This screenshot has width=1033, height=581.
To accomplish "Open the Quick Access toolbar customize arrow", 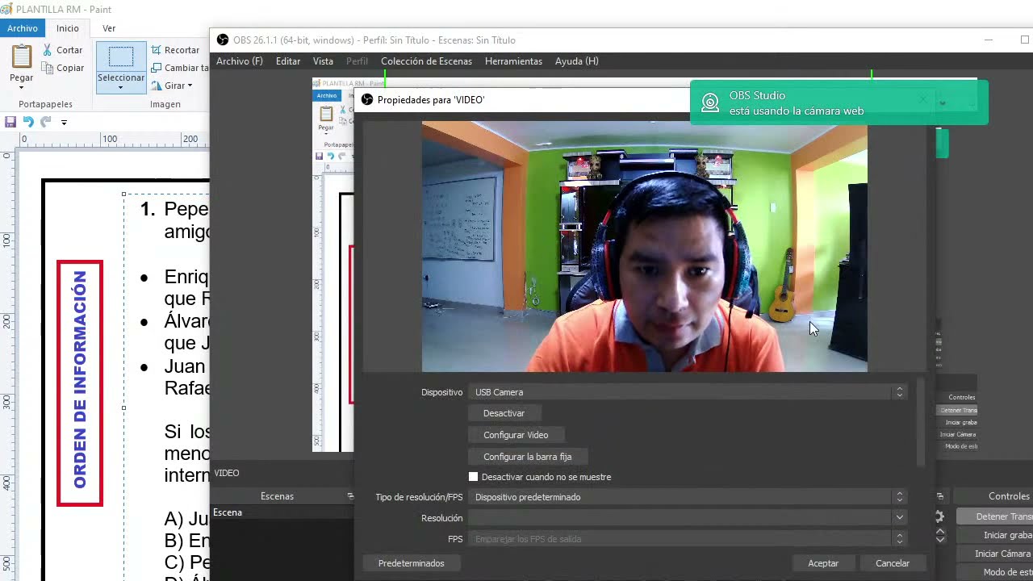I will click(x=64, y=123).
